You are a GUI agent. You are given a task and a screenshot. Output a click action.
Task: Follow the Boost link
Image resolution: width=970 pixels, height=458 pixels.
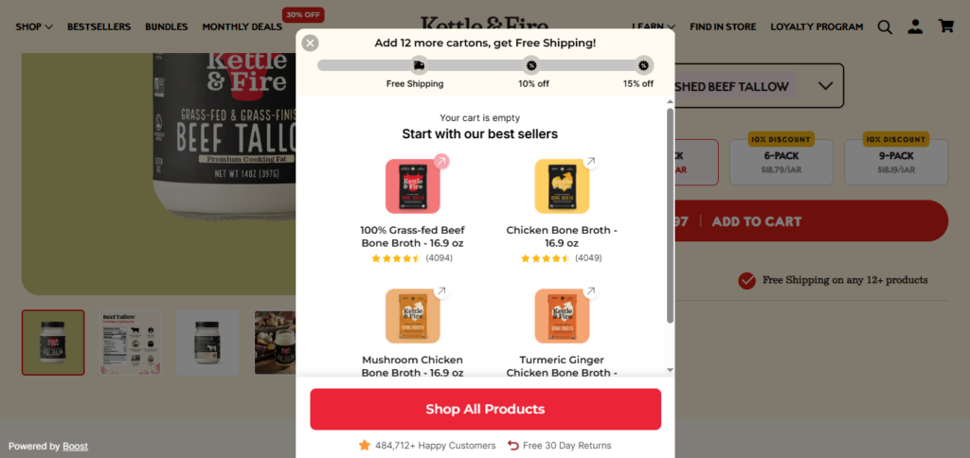pos(75,447)
